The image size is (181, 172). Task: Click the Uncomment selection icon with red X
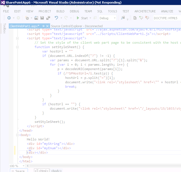click(x=147, y=18)
